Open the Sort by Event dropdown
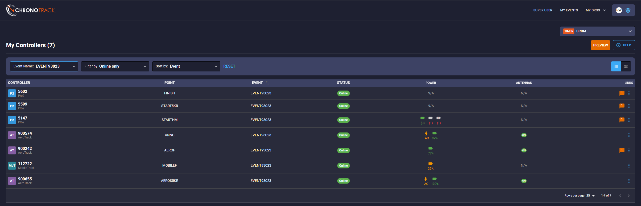Viewport: 641px width, 206px height. pyautogui.click(x=186, y=66)
